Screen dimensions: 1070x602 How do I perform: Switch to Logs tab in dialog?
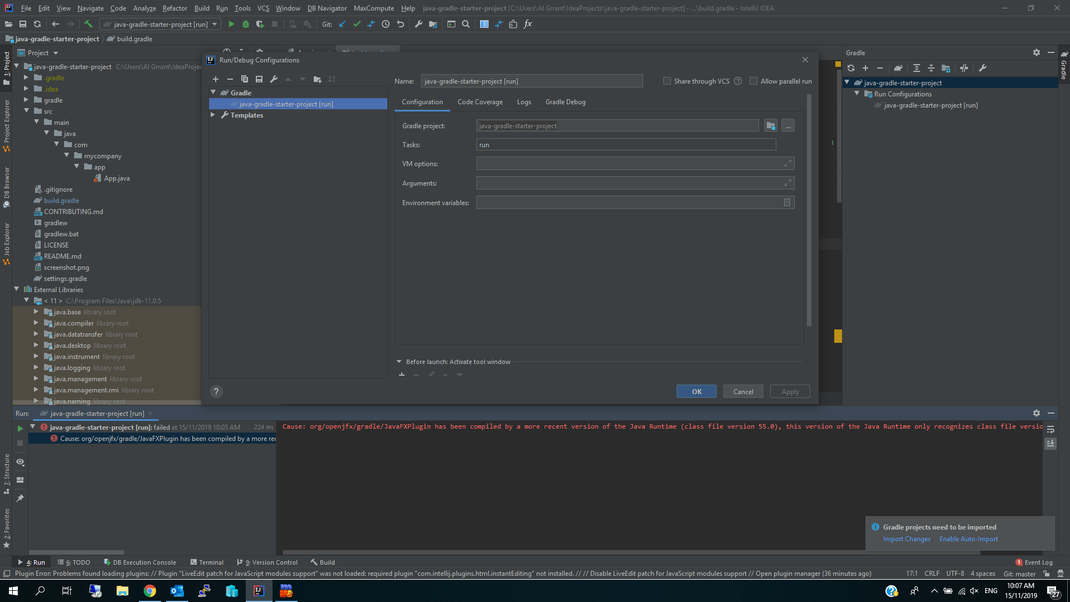[x=524, y=102]
